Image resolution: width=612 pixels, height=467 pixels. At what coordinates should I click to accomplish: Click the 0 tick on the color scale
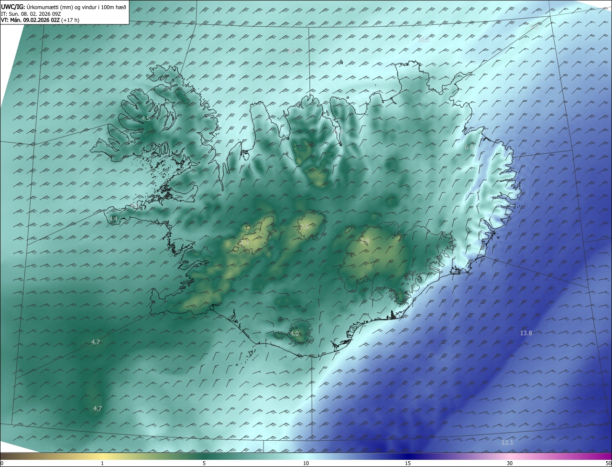[x=2, y=463]
